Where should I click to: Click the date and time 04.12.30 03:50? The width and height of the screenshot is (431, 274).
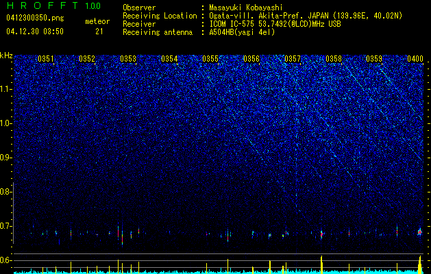click(35, 32)
